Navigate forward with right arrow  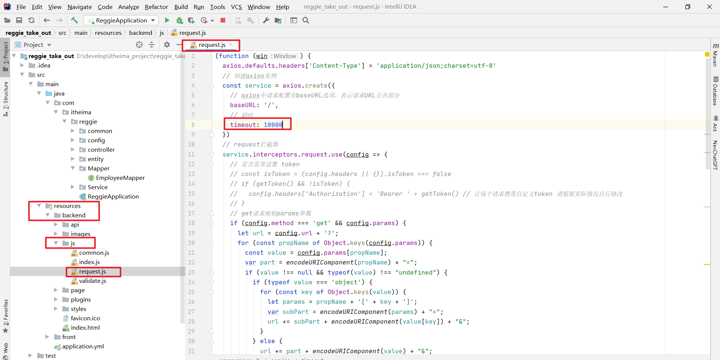click(x=59, y=20)
